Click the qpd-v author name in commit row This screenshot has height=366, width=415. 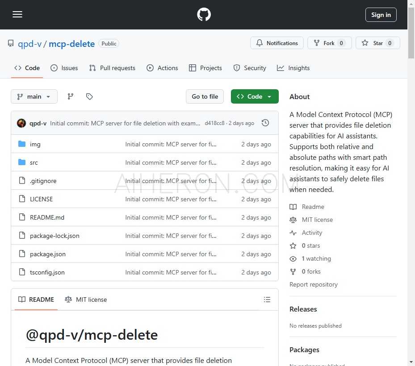point(38,123)
